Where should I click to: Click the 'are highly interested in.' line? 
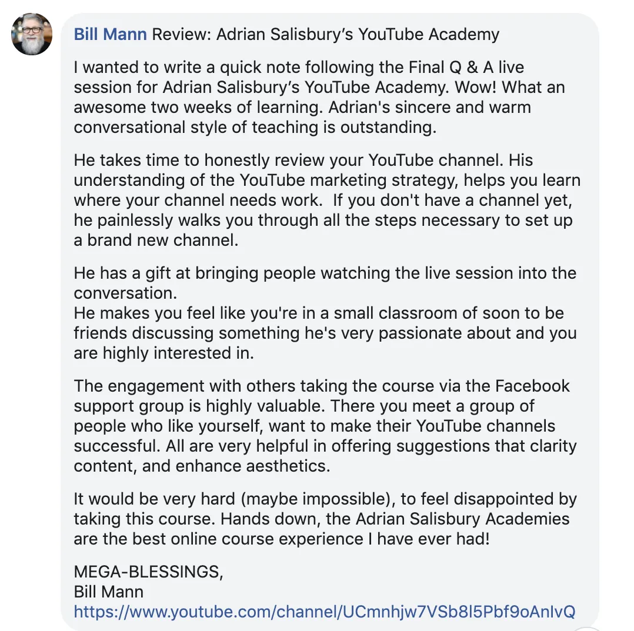(x=163, y=353)
